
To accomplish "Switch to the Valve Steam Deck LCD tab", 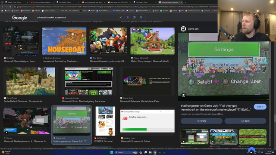I will [119, 2].
